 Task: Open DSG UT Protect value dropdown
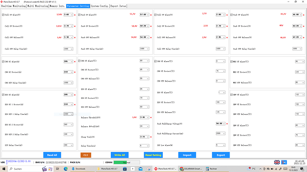click(x=220, y=102)
